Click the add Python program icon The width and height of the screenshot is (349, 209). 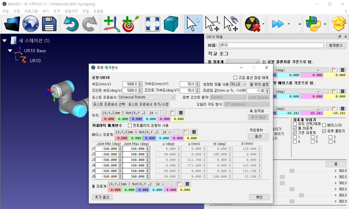pyautogui.click(x=313, y=24)
